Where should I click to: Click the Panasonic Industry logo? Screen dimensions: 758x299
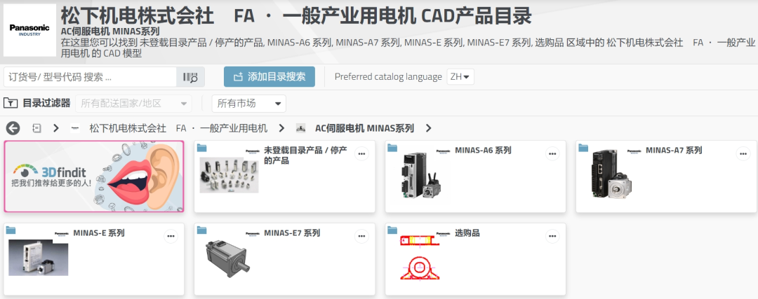pyautogui.click(x=29, y=31)
